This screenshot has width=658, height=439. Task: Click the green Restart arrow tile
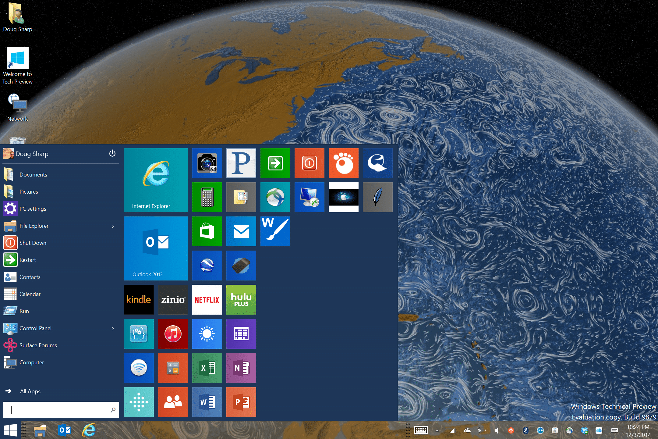[x=275, y=163]
